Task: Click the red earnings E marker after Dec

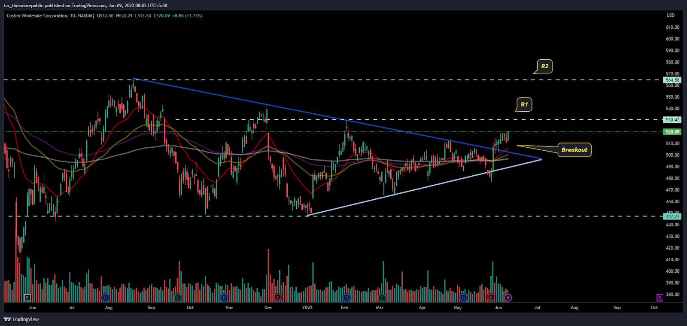Action: 278,298
